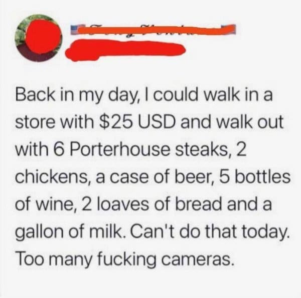Click the flag emoji before the username

click(75, 30)
